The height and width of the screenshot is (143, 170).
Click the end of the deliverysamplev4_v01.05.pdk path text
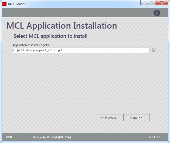(x=63, y=50)
